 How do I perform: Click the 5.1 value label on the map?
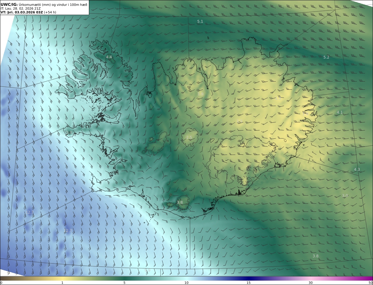[x=200, y=22]
